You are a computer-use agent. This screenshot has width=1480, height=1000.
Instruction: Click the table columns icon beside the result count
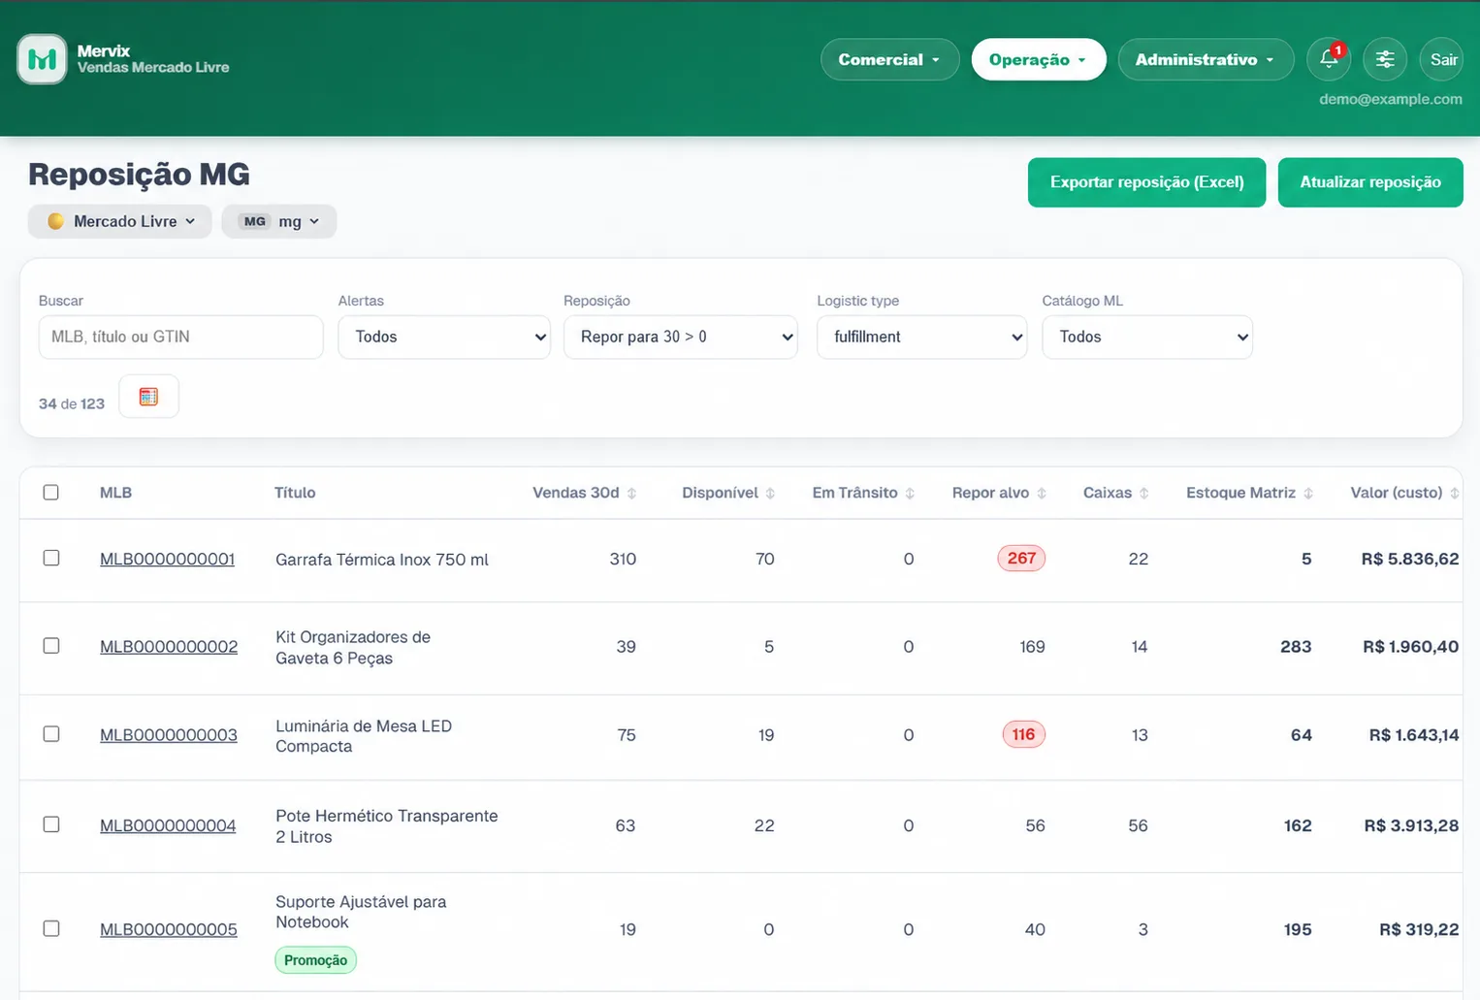[x=148, y=397]
